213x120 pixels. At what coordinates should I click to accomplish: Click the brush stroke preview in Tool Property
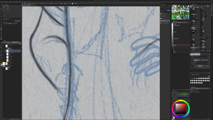pyautogui.click(x=195, y=54)
